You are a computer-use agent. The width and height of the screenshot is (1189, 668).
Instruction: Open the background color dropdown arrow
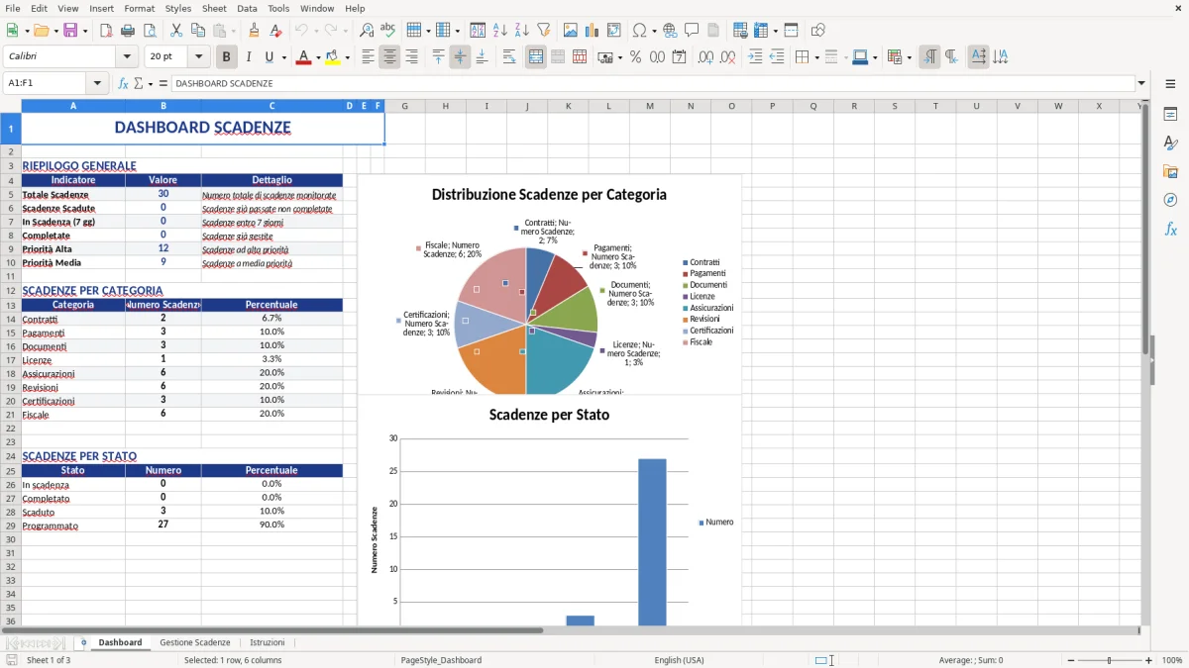347,57
